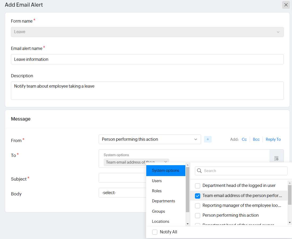
Task: Switch to the Users category
Action: [157, 181]
